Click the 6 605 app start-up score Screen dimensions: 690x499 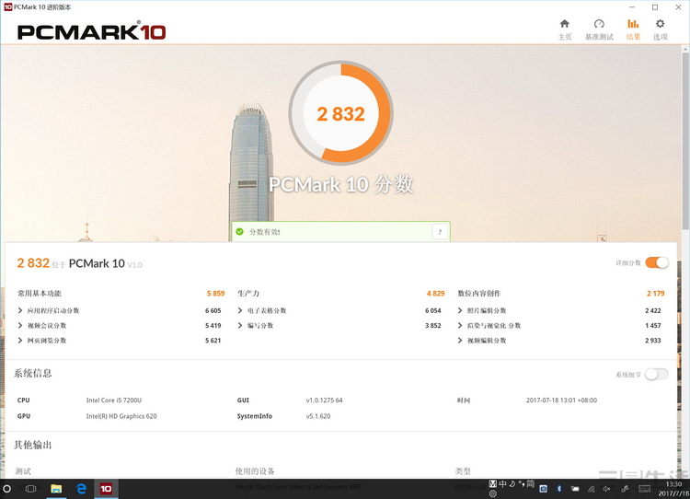(x=213, y=310)
